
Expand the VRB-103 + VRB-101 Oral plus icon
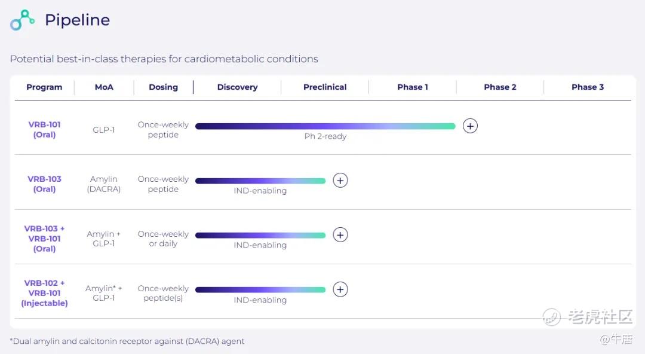[x=340, y=235]
